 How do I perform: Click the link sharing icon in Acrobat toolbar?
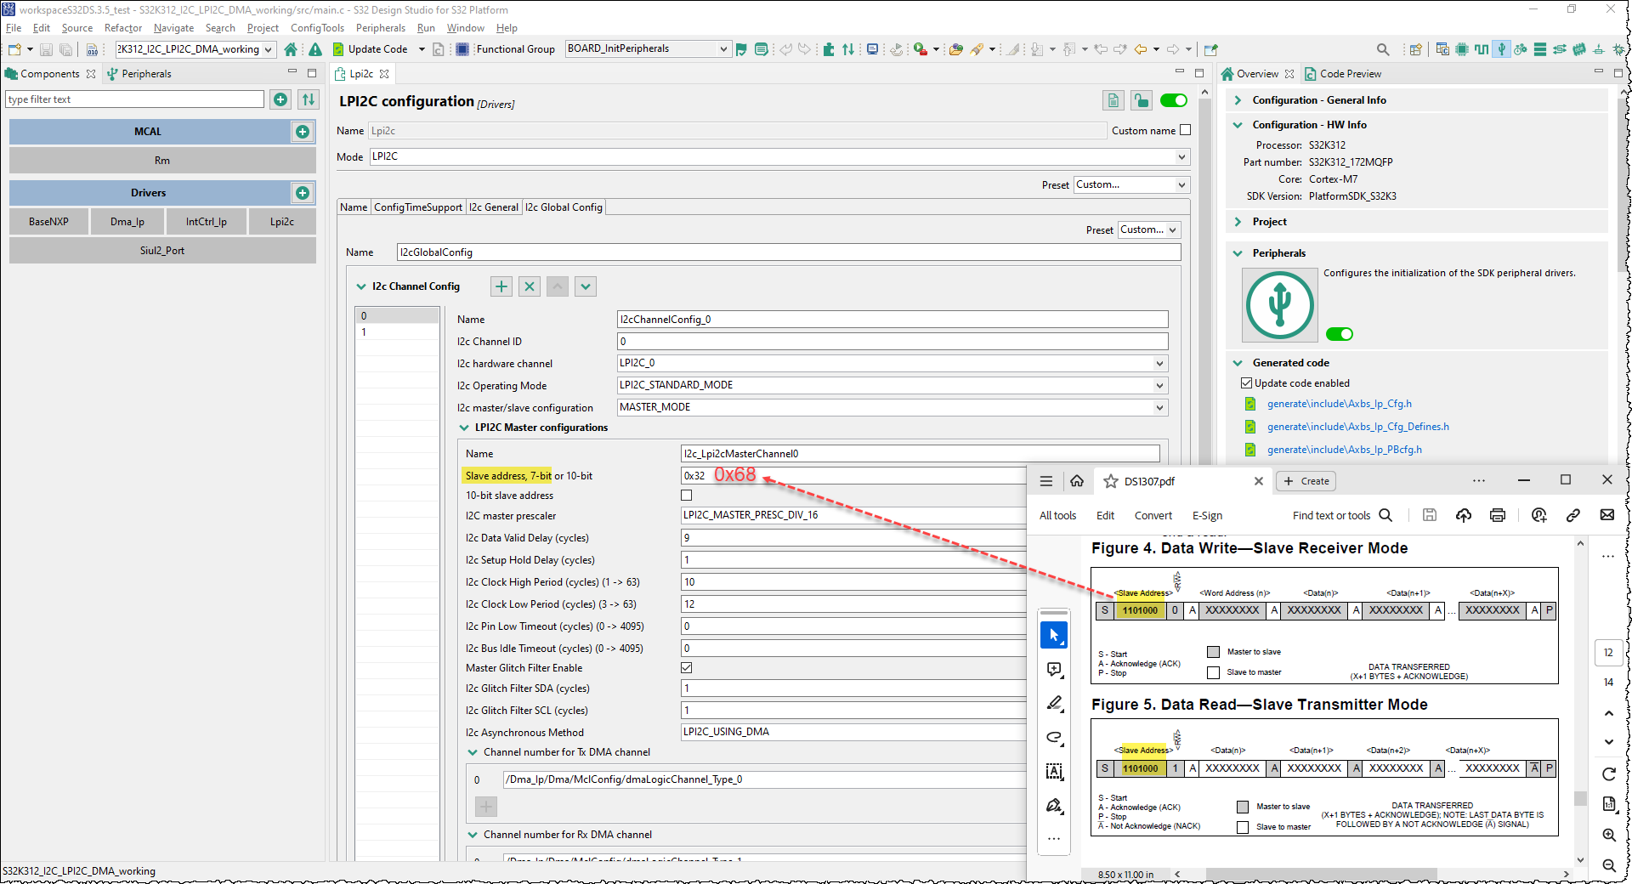pyautogui.click(x=1573, y=515)
